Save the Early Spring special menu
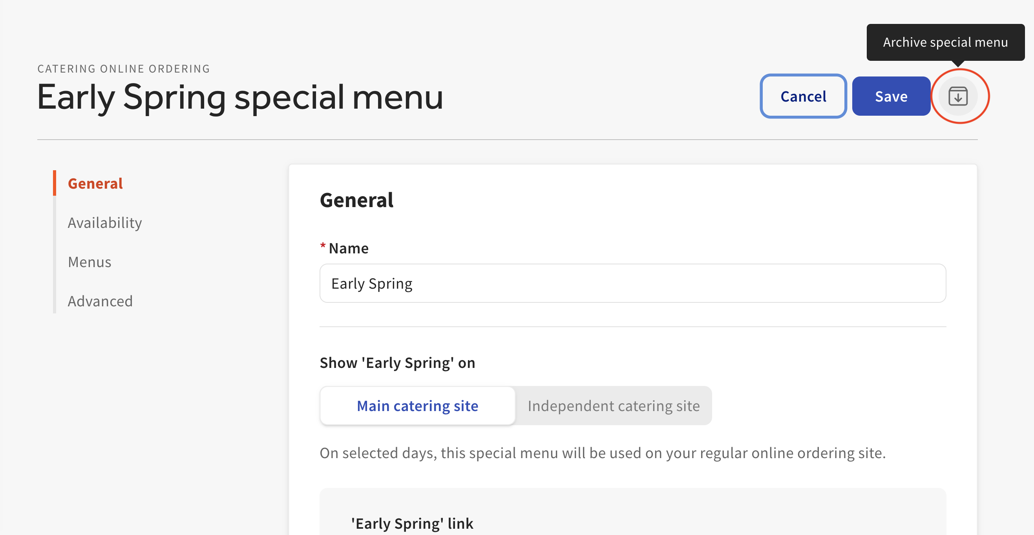This screenshot has height=535, width=1034. pos(891,96)
